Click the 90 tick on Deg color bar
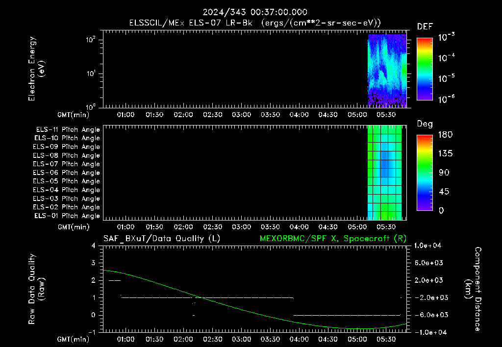This screenshot has width=502, height=347. (444, 173)
